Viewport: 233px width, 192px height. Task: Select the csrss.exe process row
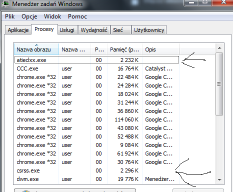(x=96, y=170)
